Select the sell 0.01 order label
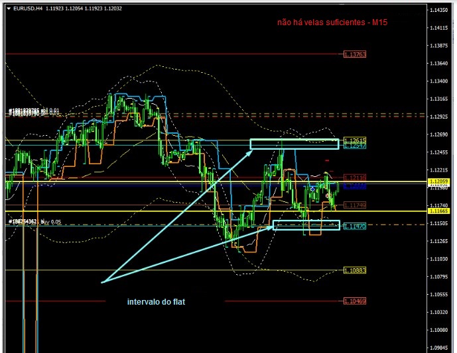 (x=33, y=111)
